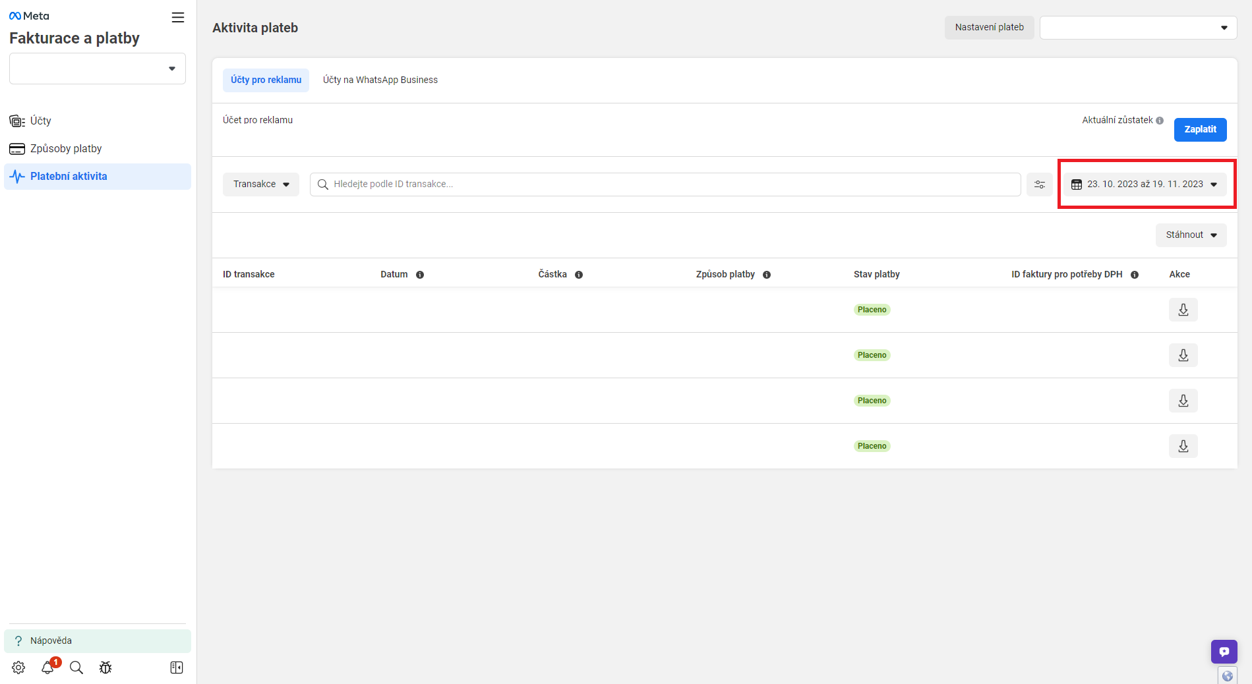
Task: Focus the transaction ID search field
Action: pyautogui.click(x=665, y=185)
